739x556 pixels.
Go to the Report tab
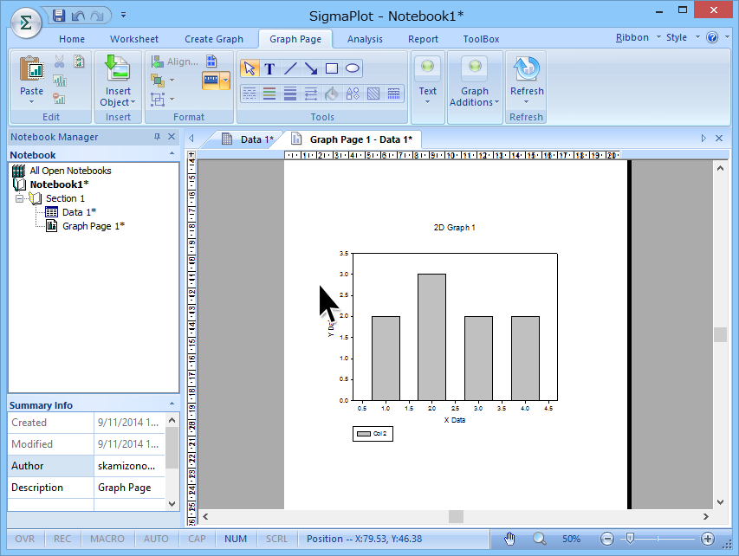coord(423,39)
